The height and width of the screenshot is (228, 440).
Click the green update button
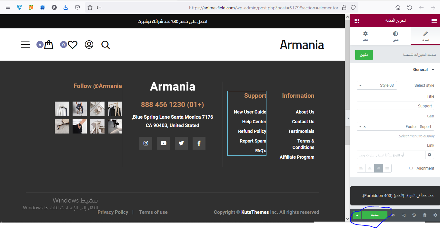[x=375, y=215]
